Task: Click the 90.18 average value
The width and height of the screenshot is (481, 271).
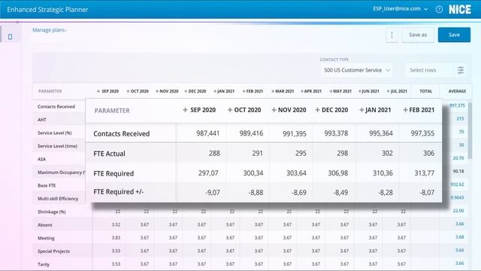Action: (458, 172)
